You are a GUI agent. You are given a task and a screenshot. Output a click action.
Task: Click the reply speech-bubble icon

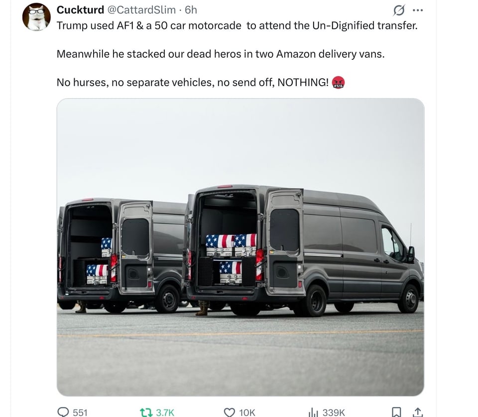click(x=64, y=412)
